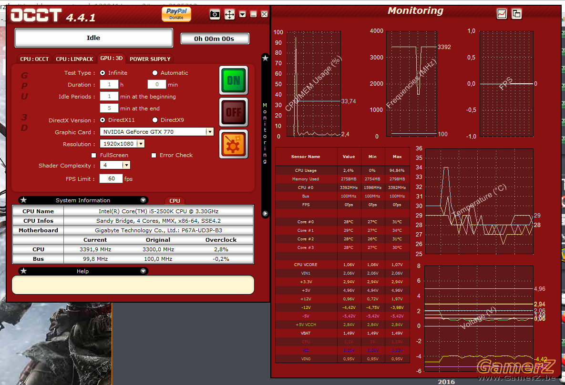565x385 pixels.
Task: Click the Idle status display
Action: coord(93,38)
